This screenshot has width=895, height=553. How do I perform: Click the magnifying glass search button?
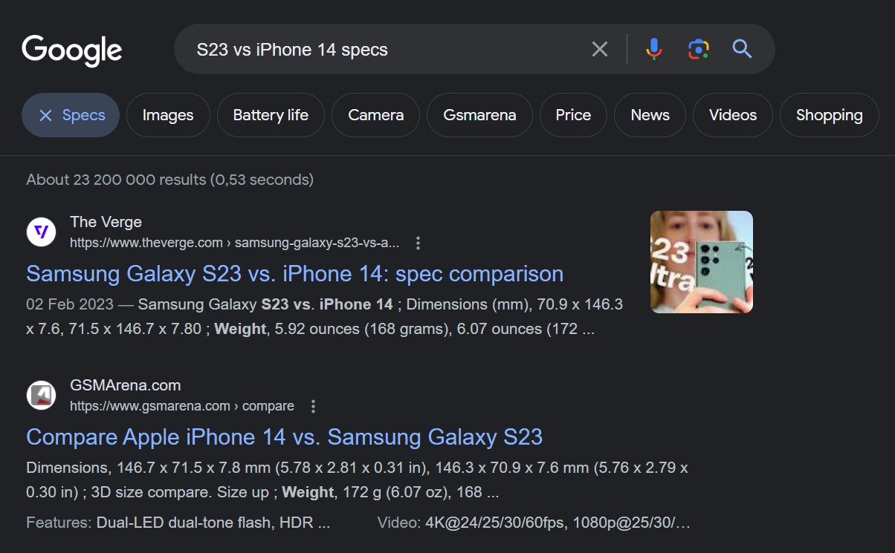[742, 50]
